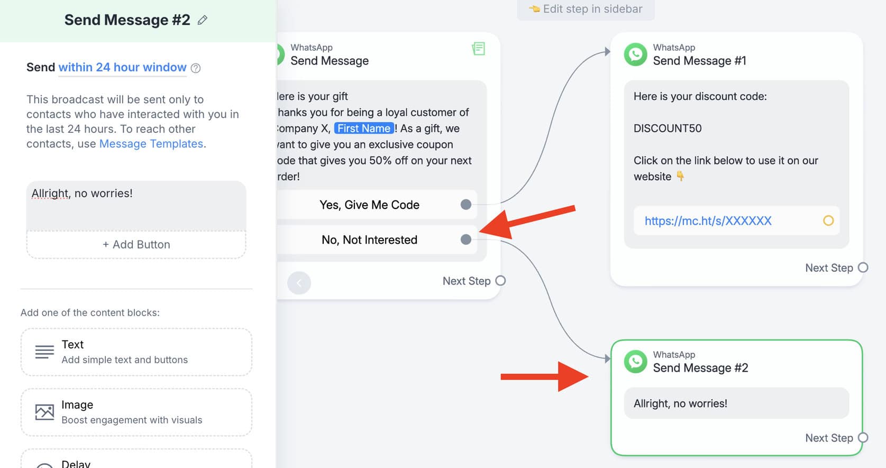Click Next Step connector on Send Message #2

pyautogui.click(x=863, y=438)
